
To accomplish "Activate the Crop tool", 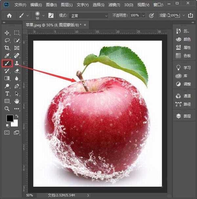I will (x=7, y=48).
